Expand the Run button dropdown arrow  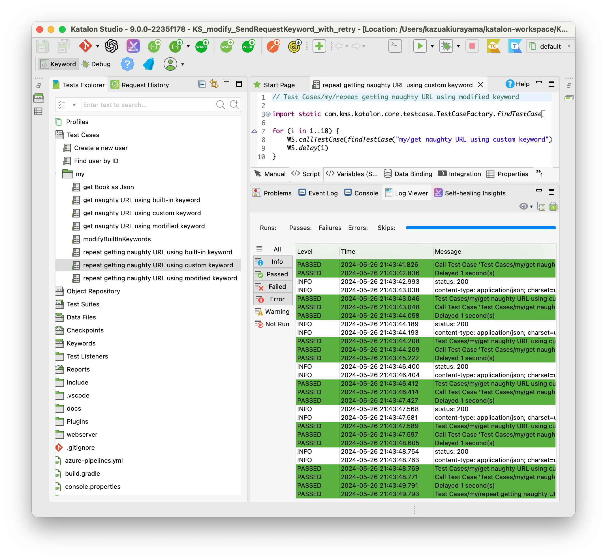pos(432,46)
